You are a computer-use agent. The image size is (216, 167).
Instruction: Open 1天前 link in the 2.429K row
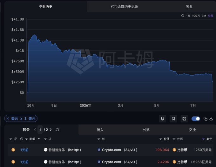coord(24,162)
